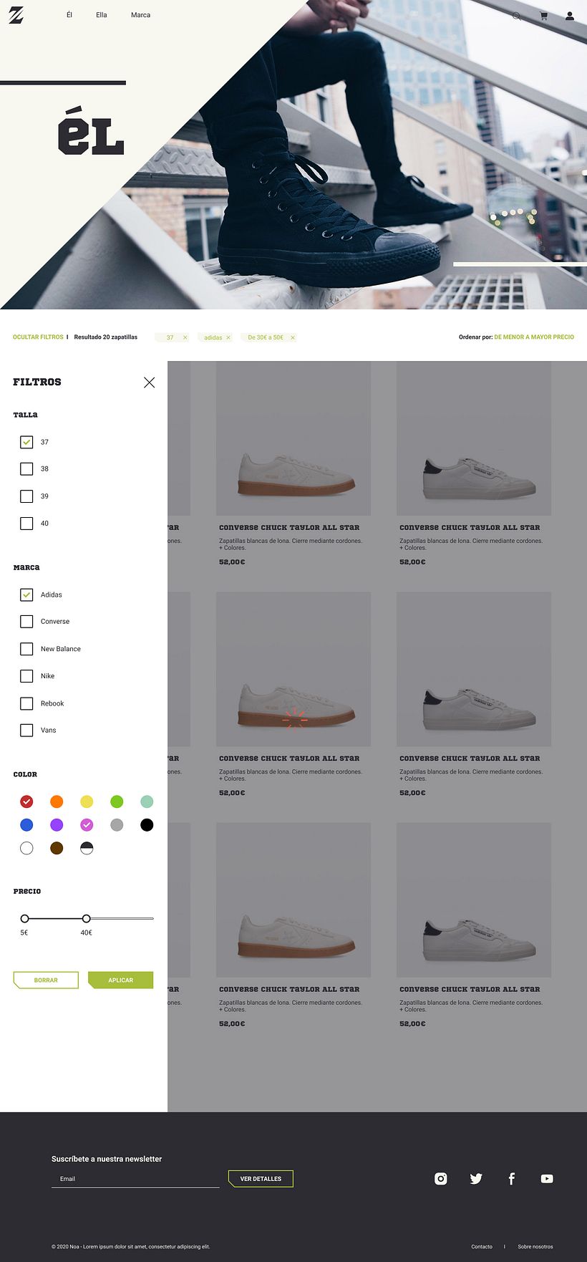This screenshot has height=1262, width=587.
Task: Select the black-and-white color swatch
Action: tap(87, 848)
